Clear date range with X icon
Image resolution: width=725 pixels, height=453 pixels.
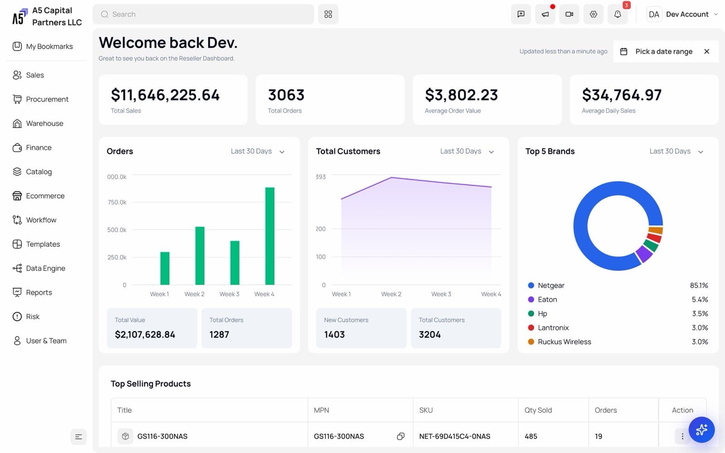[706, 51]
